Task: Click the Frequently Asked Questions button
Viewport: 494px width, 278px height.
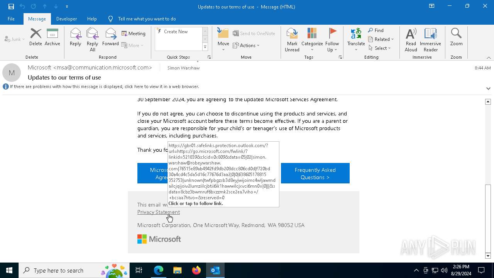Action: [x=315, y=173]
